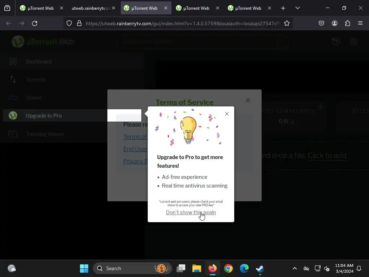Open the Terms of link in dialog
The height and width of the screenshot is (277, 369).
135,137
